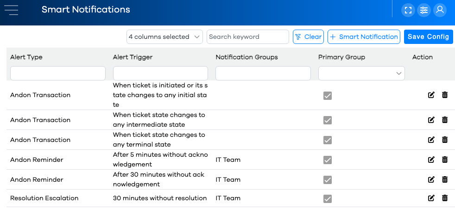Sort by the Notification Groups column header
This screenshot has height=209, width=455.
click(x=246, y=57)
